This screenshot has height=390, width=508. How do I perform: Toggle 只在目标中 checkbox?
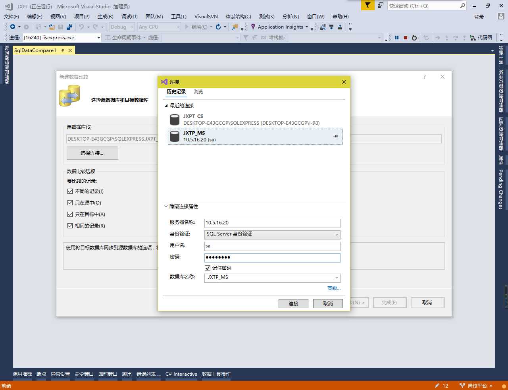[x=70, y=214]
